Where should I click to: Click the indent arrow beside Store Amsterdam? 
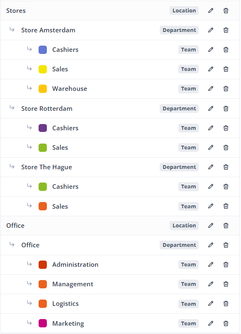point(12,29)
